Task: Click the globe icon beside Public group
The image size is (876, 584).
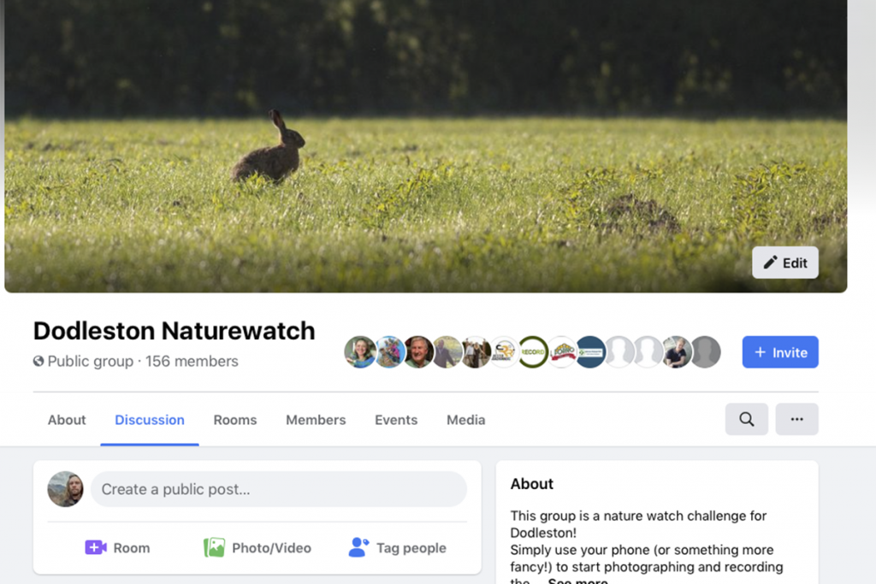Action: tap(38, 362)
